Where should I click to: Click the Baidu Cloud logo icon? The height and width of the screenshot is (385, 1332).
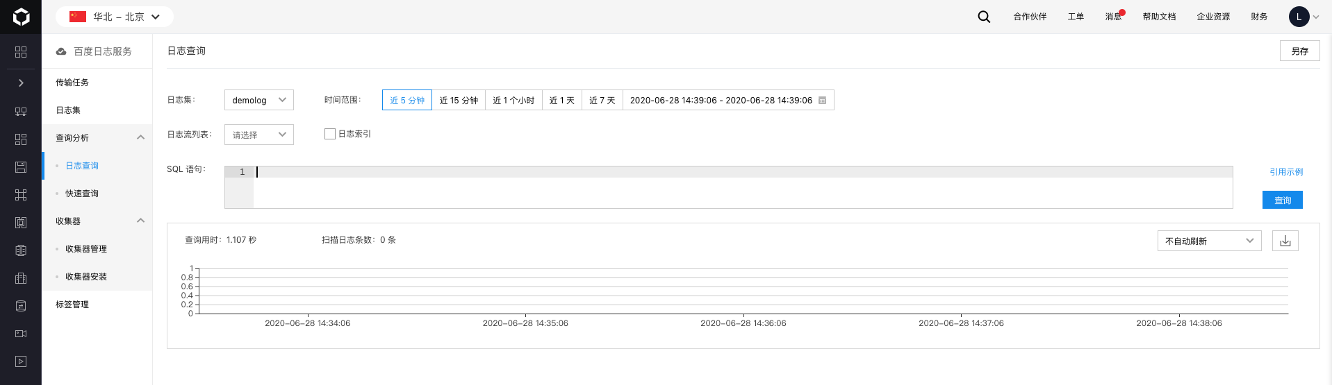(21, 17)
